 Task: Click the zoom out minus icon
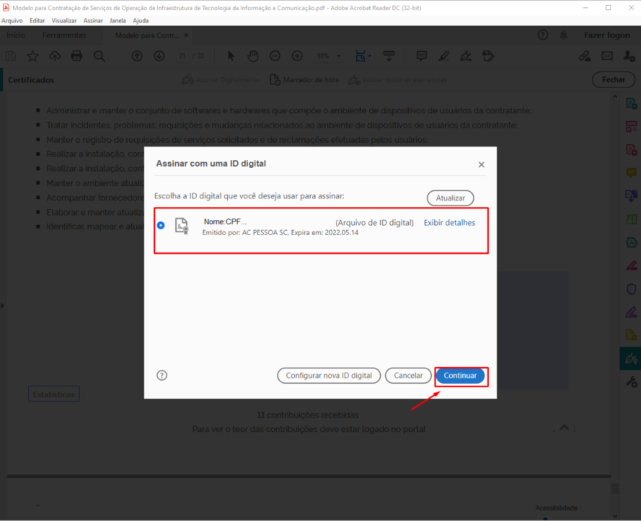tap(275, 56)
